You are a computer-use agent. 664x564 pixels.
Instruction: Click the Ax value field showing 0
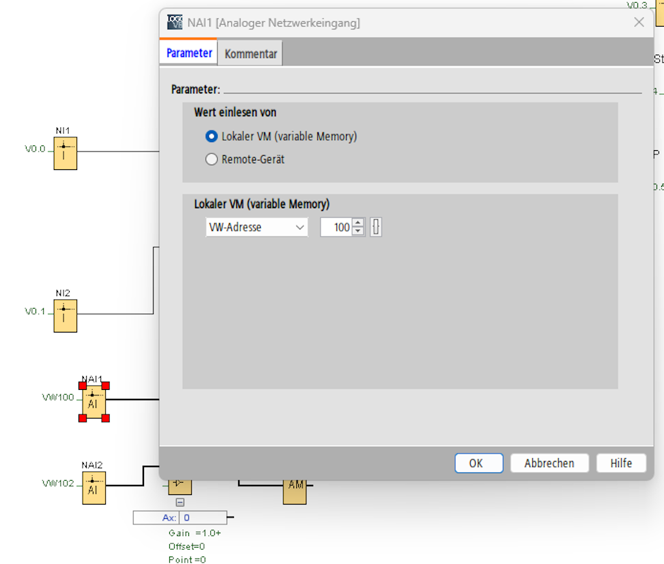pyautogui.click(x=203, y=518)
